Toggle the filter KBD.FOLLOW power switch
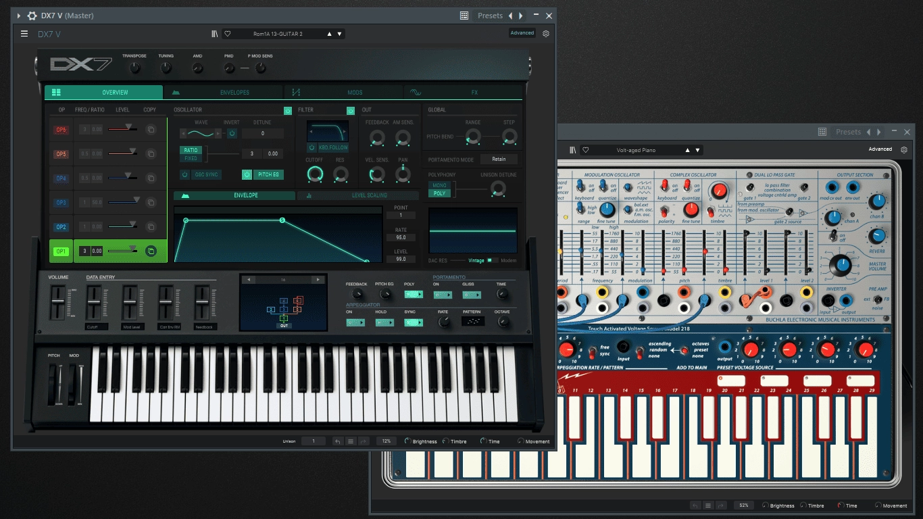Image resolution: width=923 pixels, height=519 pixels. pyautogui.click(x=311, y=147)
